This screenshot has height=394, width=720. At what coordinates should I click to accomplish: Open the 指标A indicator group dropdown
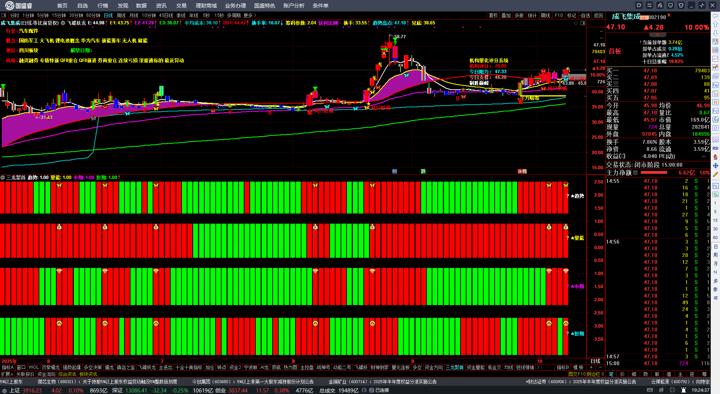pos(7,368)
